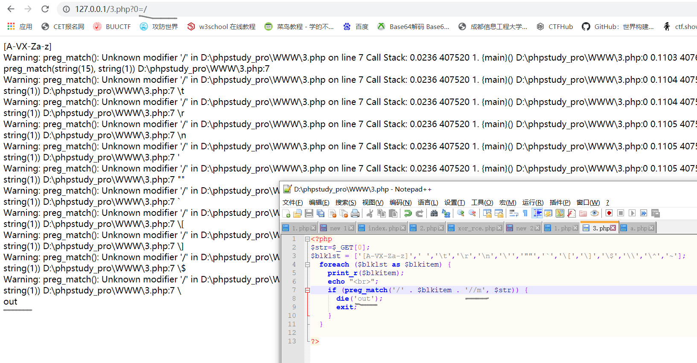Switch to the xor_rce.php tab
697x363 pixels.
475,228
